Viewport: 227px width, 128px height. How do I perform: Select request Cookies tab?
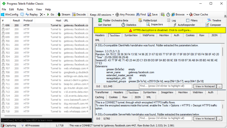(x=190, y=35)
